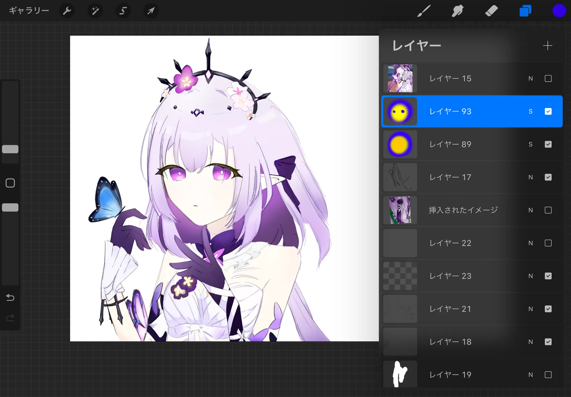The width and height of the screenshot is (571, 397).
Task: Hide レイヤー 89 using its checkbox
Action: 548,144
